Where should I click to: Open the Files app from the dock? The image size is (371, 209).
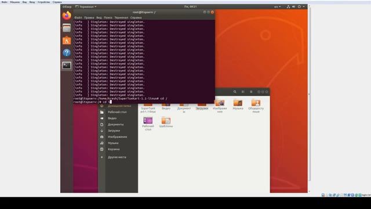point(67,28)
